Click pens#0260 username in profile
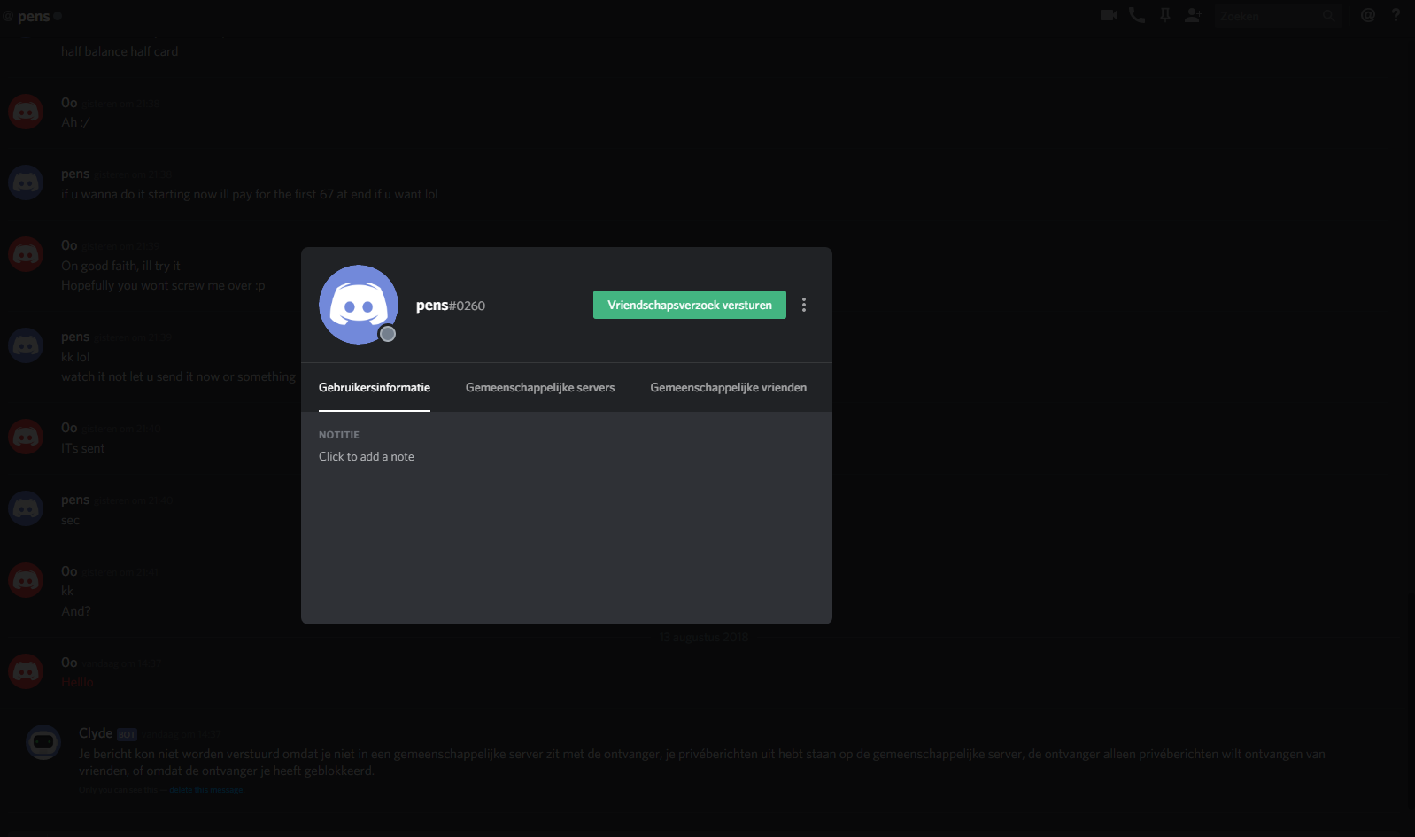This screenshot has height=837, width=1415. click(451, 306)
